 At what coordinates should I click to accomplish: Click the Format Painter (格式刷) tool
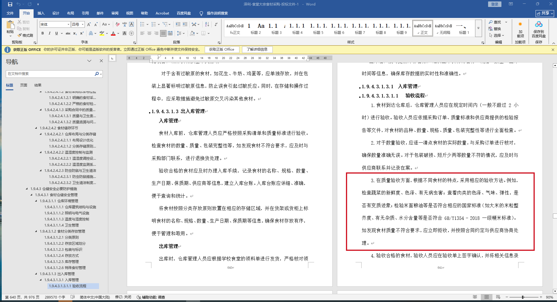(25, 35)
